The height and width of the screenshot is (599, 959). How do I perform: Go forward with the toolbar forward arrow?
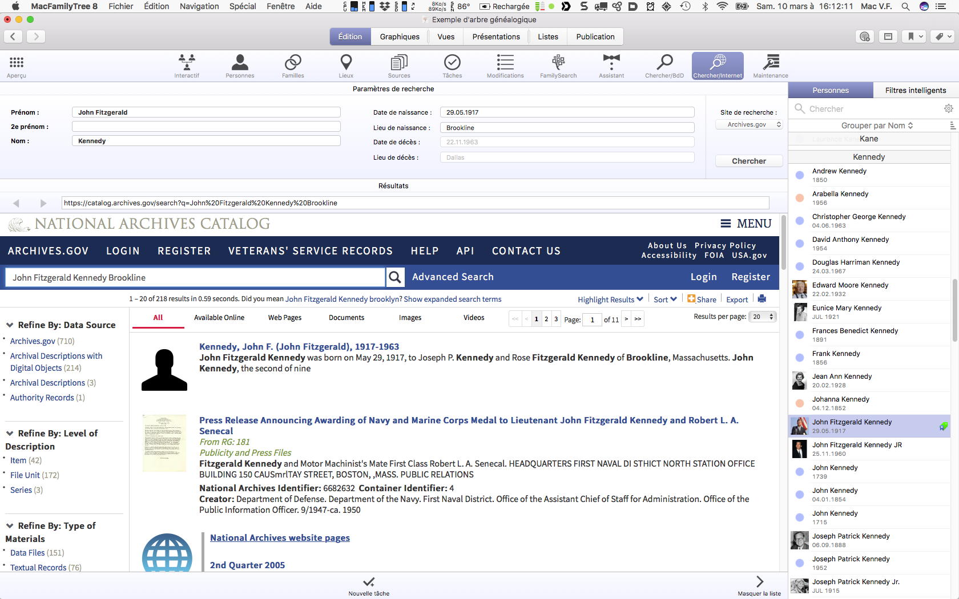coord(36,37)
